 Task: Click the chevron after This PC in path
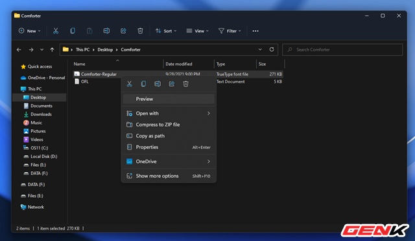click(x=93, y=50)
